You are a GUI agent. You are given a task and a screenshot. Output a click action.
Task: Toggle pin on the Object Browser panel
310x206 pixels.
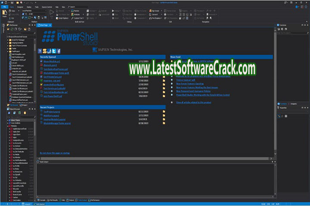[x=32, y=109]
